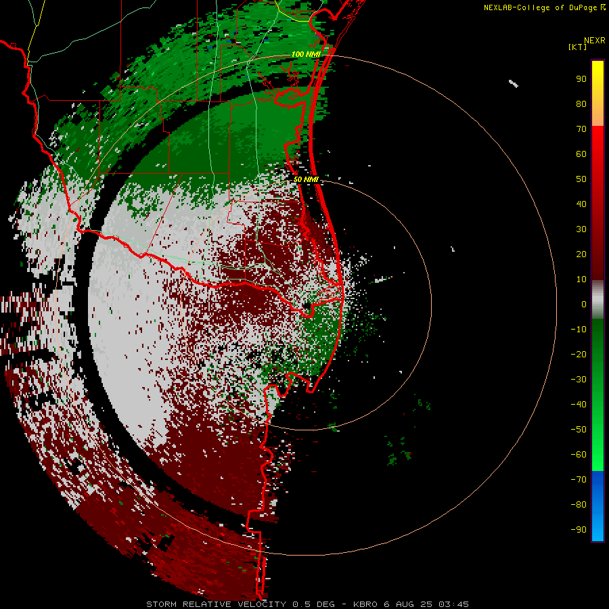This screenshot has height=609, width=609.
Task: Click the 10 value on the velocity scale
Action: click(581, 279)
